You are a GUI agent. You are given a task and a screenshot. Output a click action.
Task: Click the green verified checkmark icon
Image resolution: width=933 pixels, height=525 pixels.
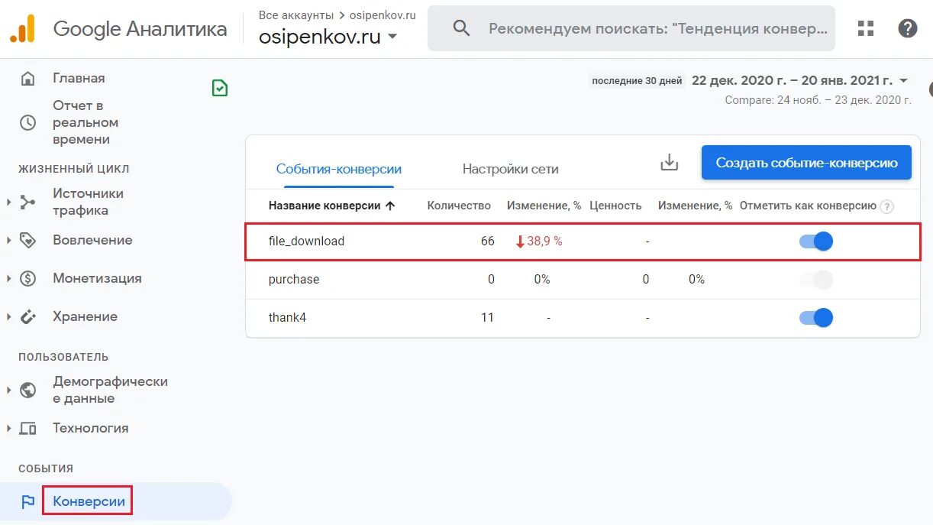[220, 88]
